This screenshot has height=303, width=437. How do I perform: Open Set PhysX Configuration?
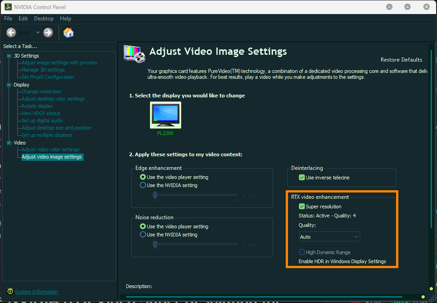(x=48, y=77)
